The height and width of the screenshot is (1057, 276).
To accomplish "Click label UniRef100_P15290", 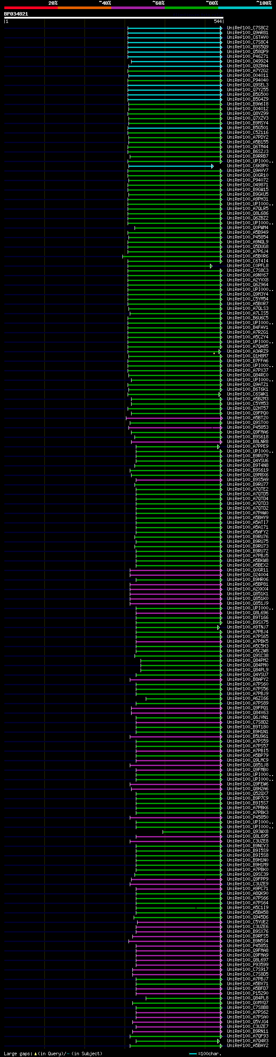I will [x=248, y=993].
